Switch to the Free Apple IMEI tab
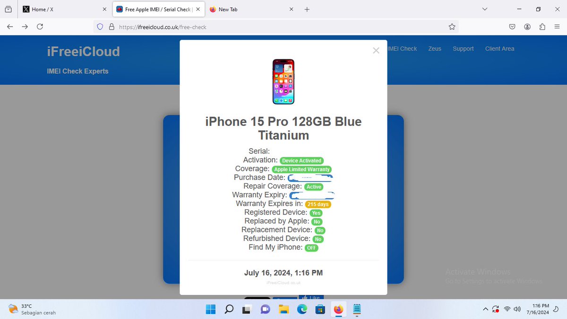The height and width of the screenshot is (319, 567). (x=157, y=9)
